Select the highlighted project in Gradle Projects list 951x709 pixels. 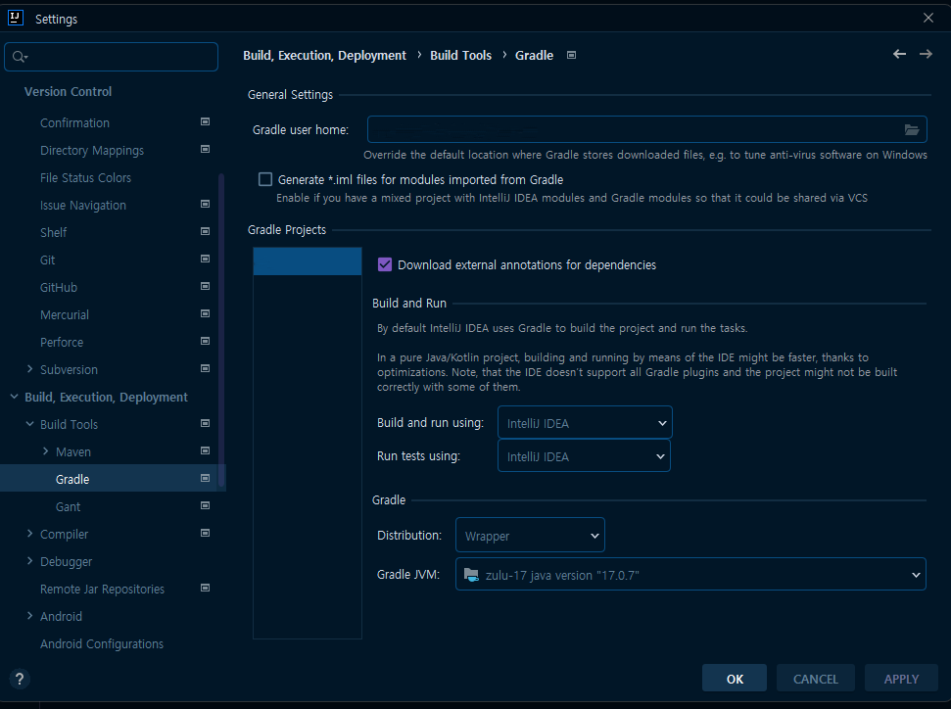point(308,261)
